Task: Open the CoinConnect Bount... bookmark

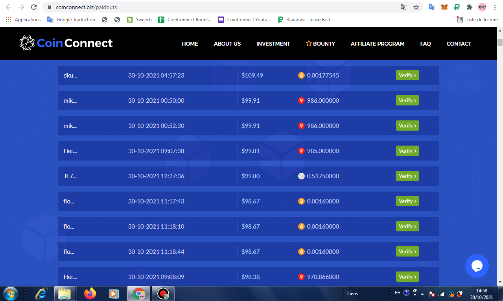Action: point(185,20)
